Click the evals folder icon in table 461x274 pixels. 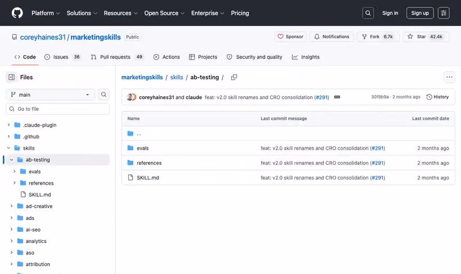click(x=130, y=148)
